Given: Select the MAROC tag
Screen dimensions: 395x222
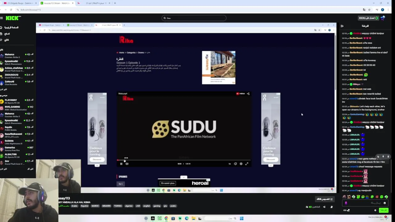Looking at the screenshot, I should tap(95, 206).
